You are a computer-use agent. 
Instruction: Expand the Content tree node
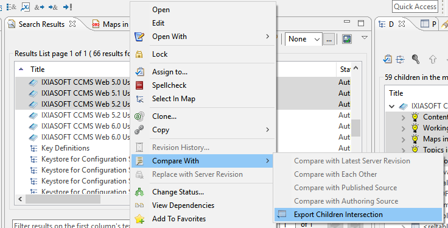pyautogui.click(x=403, y=117)
